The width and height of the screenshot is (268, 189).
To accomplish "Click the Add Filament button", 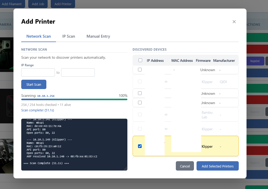I will (12, 4).
